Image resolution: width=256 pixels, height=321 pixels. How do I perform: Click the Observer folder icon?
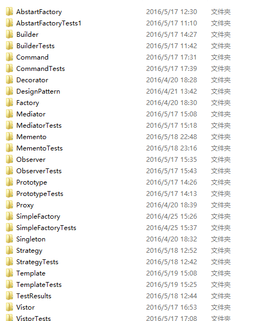pyautogui.click(x=9, y=160)
